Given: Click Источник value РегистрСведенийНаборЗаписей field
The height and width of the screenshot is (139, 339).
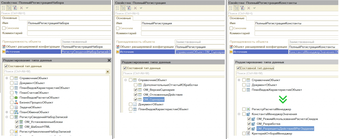Looking at the screenshot, I should 86,52.
